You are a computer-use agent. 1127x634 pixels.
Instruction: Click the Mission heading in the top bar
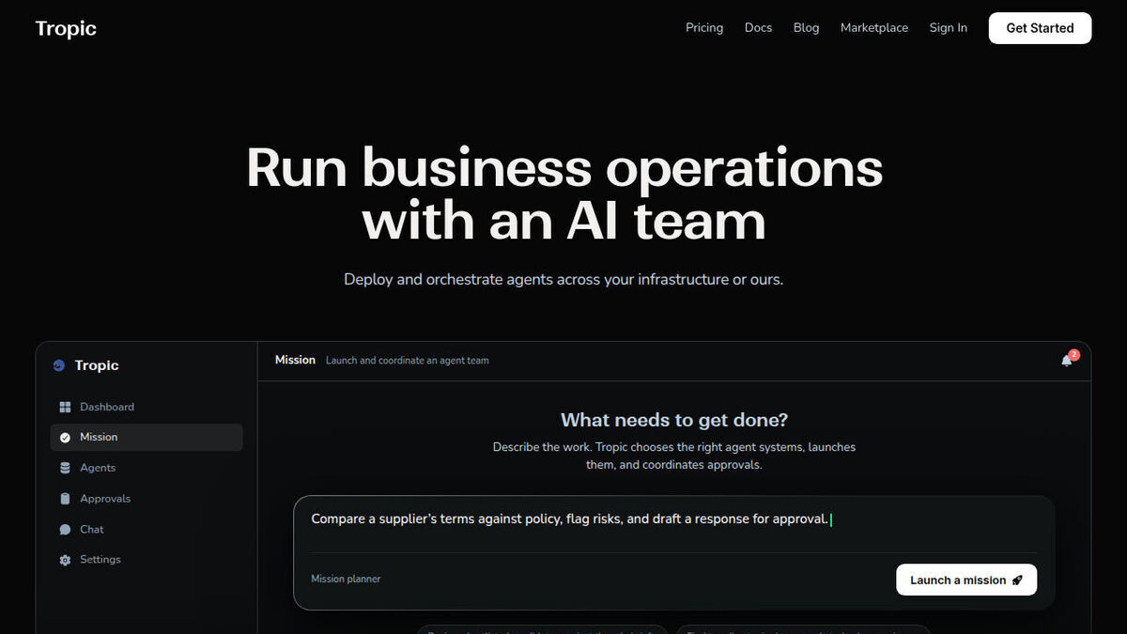295,360
